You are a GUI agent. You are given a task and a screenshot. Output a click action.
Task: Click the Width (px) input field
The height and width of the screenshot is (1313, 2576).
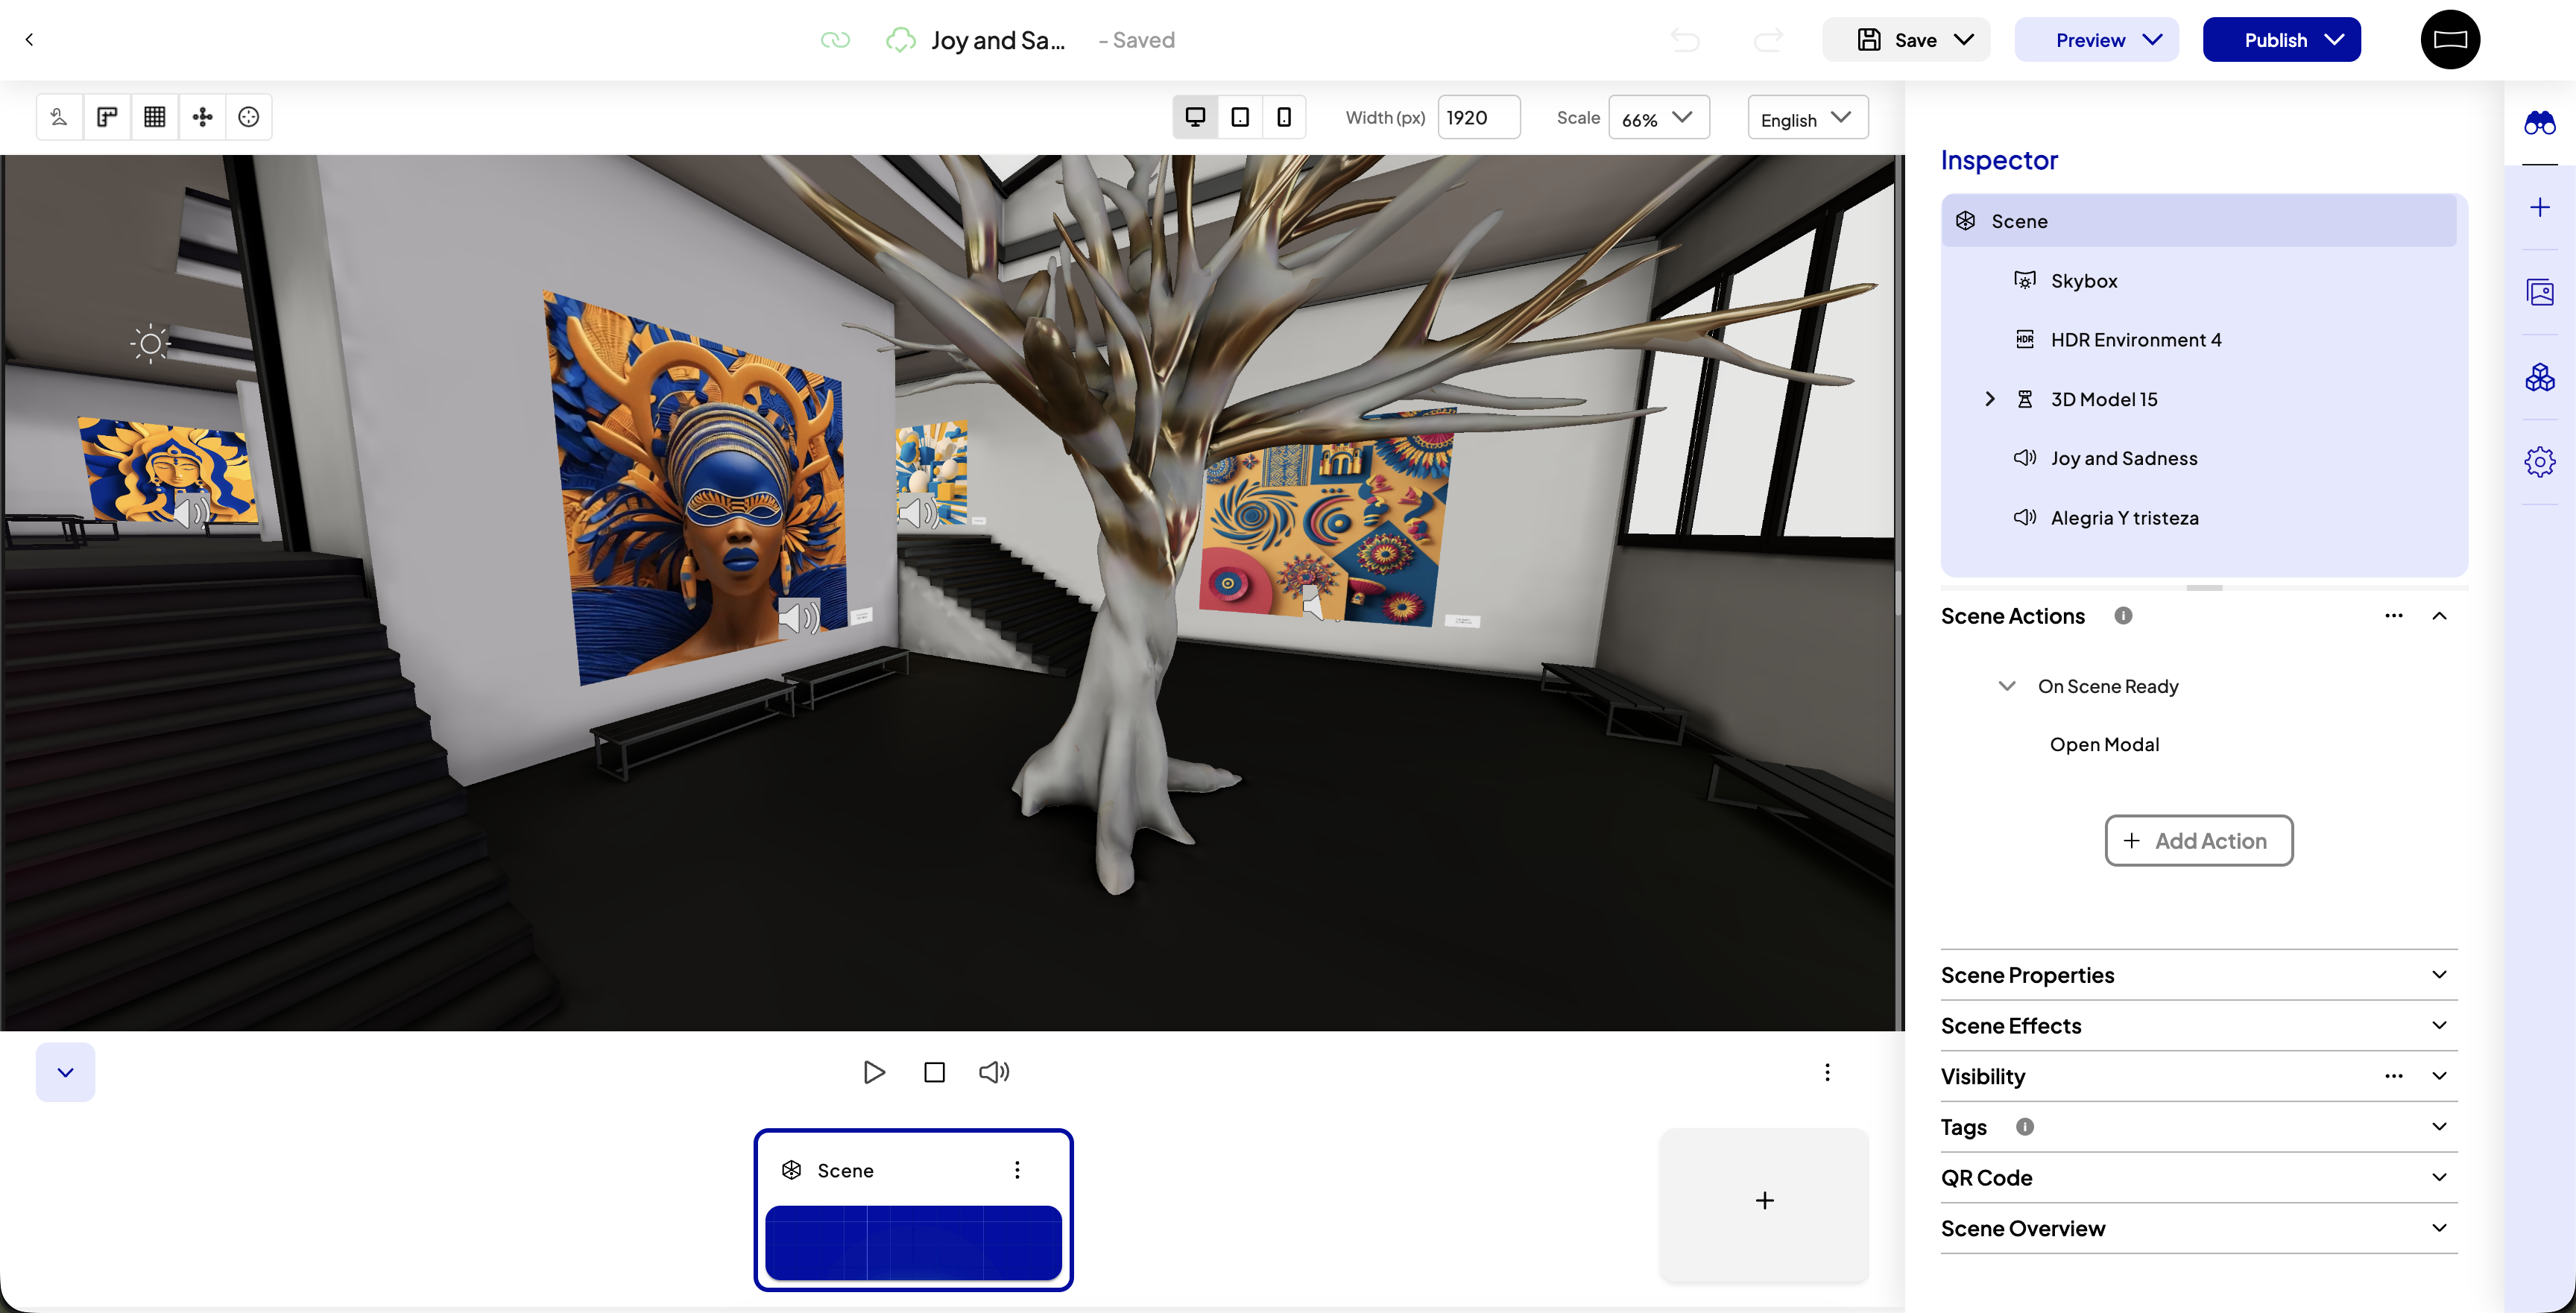point(1479,117)
